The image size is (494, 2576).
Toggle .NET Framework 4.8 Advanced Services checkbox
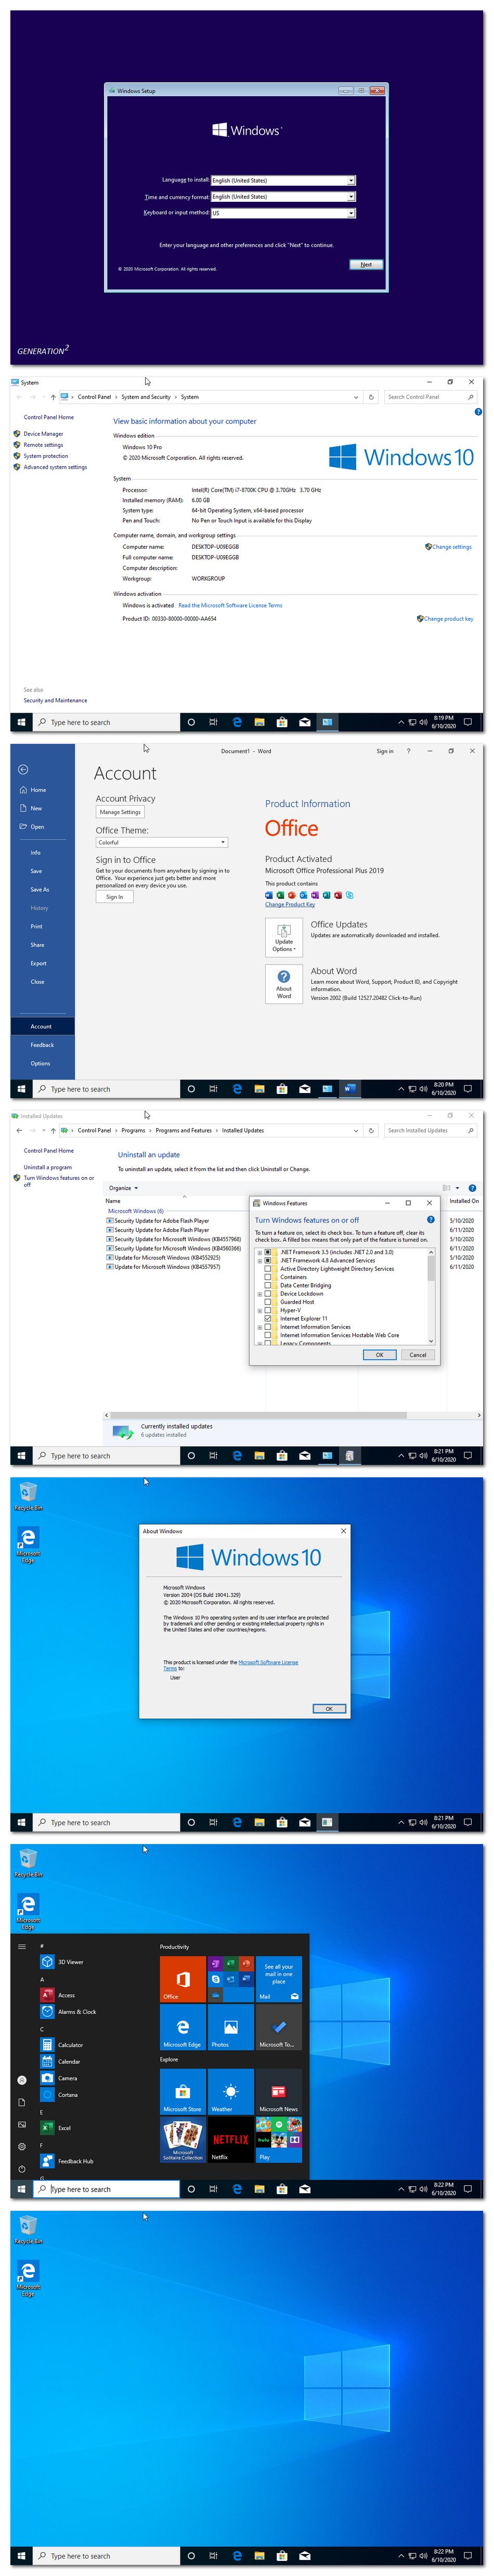(x=268, y=1260)
